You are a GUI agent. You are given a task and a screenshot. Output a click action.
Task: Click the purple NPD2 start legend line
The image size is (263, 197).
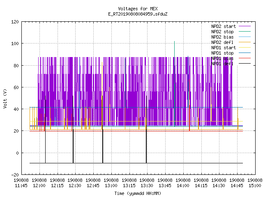[x=245, y=26]
